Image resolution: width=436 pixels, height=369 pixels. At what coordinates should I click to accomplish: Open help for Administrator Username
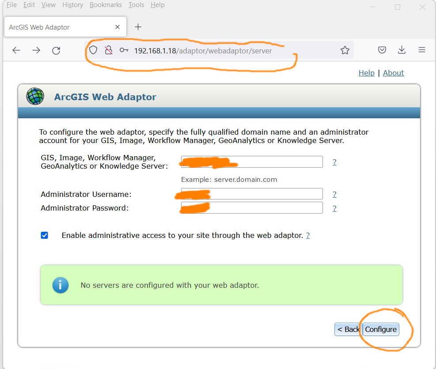click(x=334, y=194)
